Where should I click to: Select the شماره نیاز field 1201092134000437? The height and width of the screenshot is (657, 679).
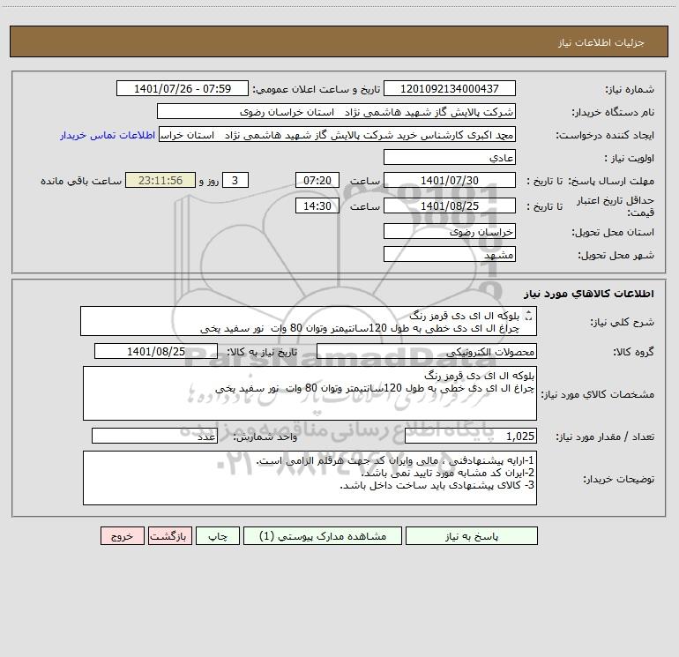[x=450, y=88]
